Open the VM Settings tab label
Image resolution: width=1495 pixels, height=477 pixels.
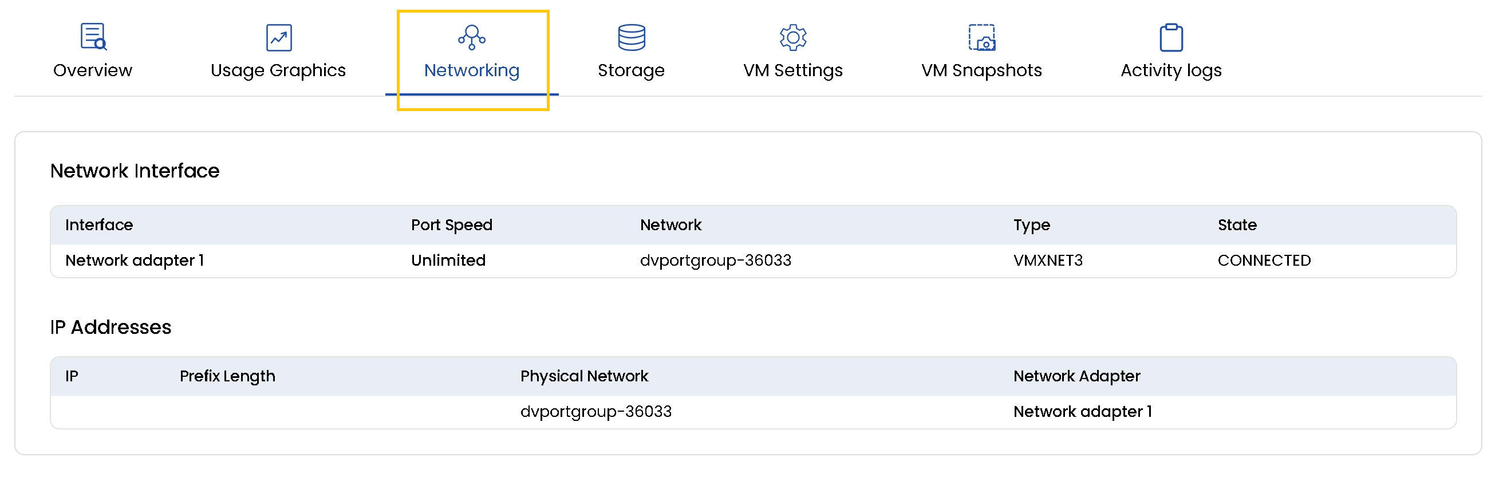click(792, 70)
